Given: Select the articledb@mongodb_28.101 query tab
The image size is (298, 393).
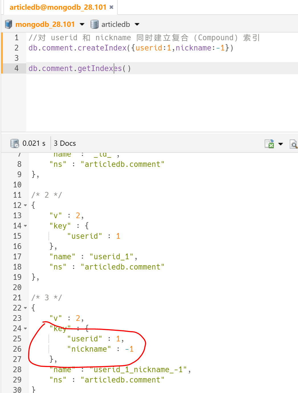Looking at the screenshot, I should (x=58, y=7).
